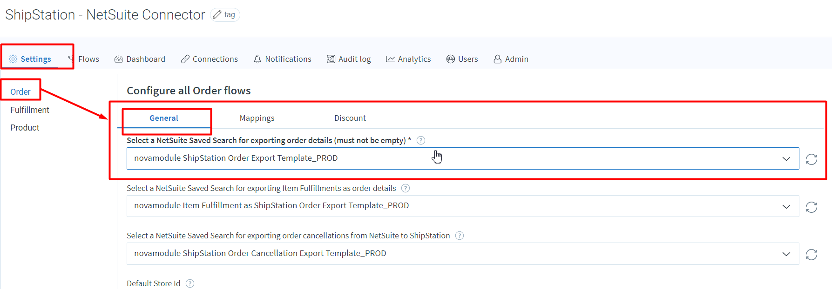The width and height of the screenshot is (832, 289).
Task: View the Audit log tab
Action: (x=349, y=59)
